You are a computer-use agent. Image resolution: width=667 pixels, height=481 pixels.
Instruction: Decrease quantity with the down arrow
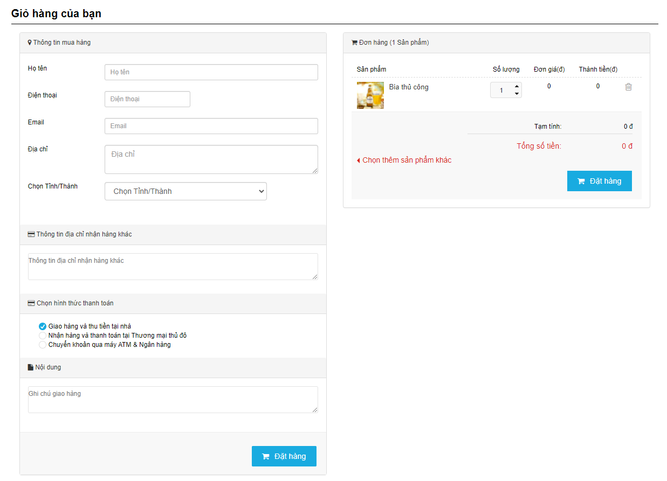click(x=517, y=94)
